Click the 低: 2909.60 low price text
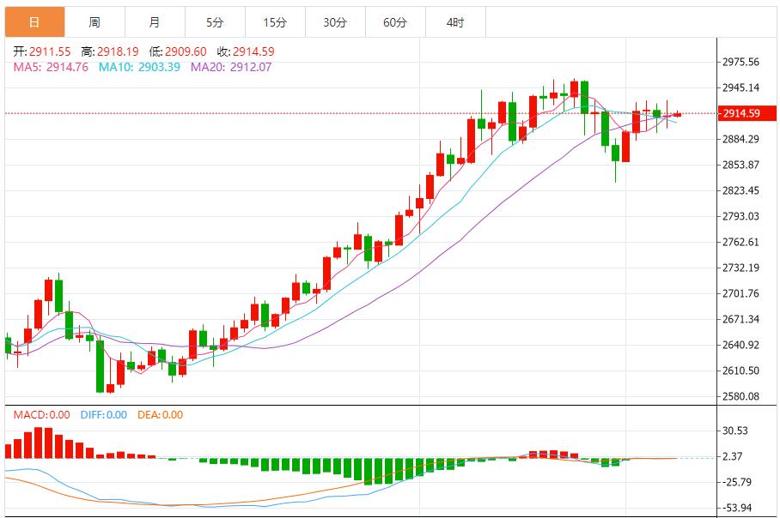Image resolution: width=780 pixels, height=518 pixels. (175, 51)
